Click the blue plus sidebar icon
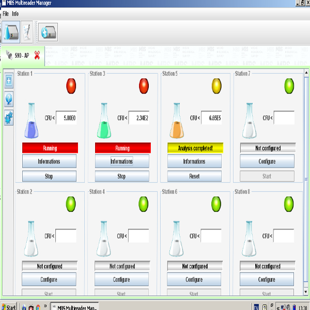 (9, 81)
